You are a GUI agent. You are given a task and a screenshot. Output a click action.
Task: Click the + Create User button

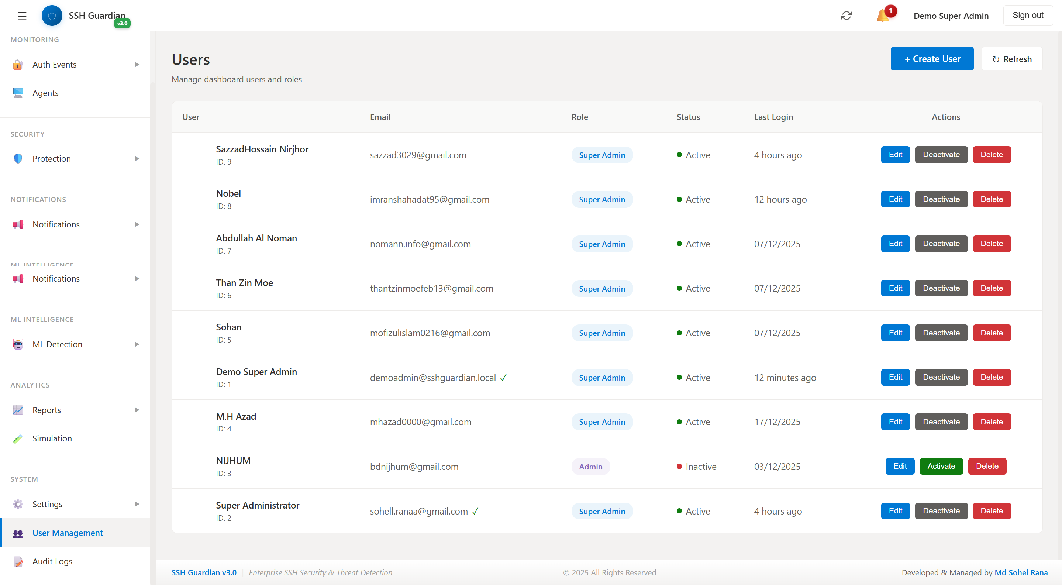point(932,59)
